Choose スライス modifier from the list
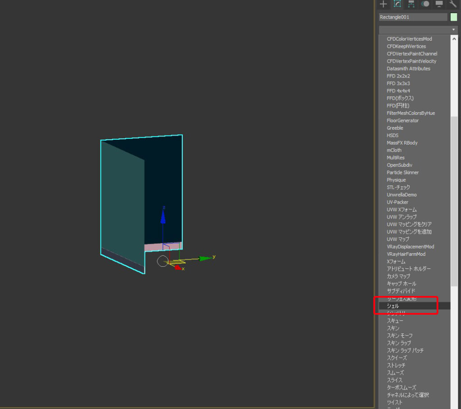 click(x=394, y=380)
